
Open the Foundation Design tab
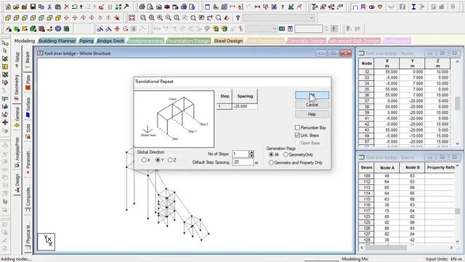point(188,41)
